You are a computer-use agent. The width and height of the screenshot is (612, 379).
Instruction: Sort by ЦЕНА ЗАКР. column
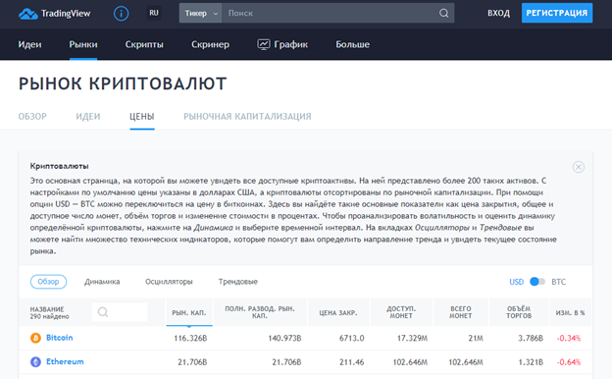pyautogui.click(x=338, y=312)
